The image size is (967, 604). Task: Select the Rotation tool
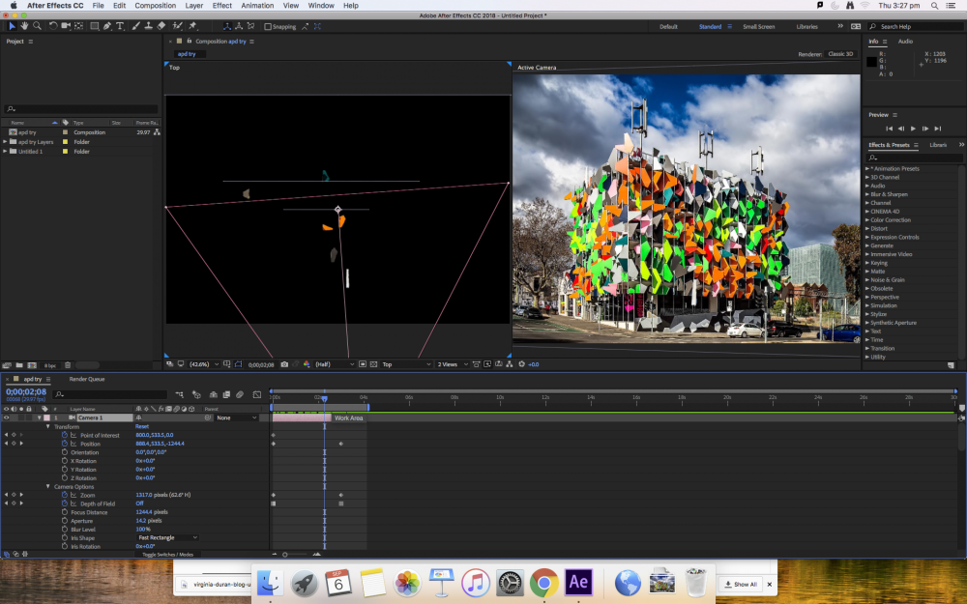coord(53,26)
